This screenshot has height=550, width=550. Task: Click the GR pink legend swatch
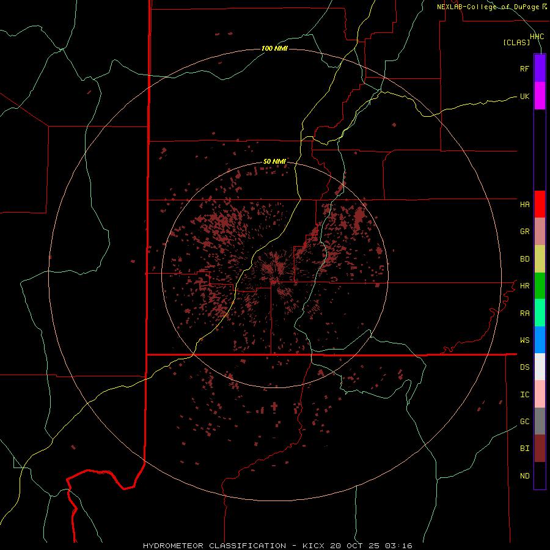(x=540, y=232)
